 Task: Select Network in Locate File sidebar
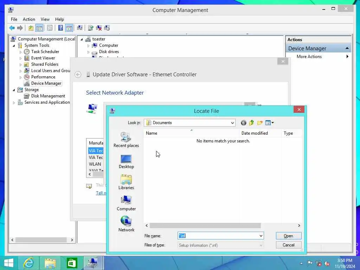tap(126, 224)
